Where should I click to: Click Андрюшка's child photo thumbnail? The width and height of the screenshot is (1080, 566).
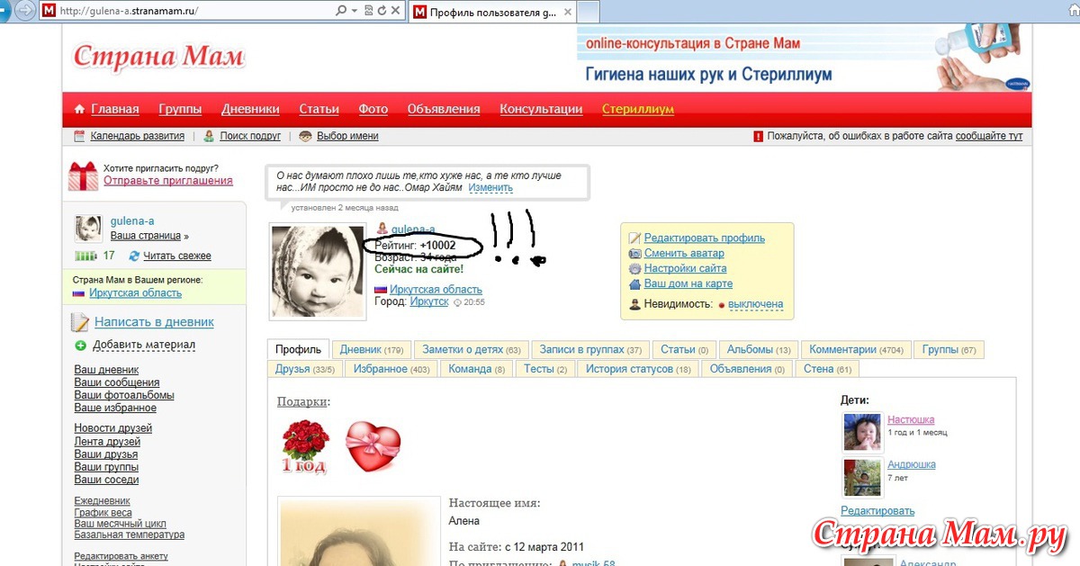coord(861,477)
